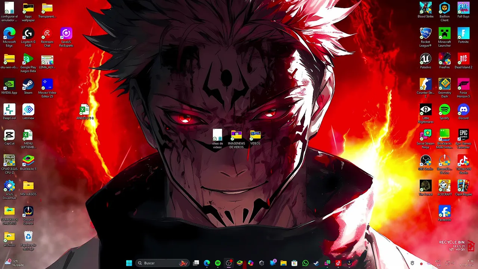Select the Paladins desktop icon
The width and height of the screenshot is (478, 269).
coord(425,61)
